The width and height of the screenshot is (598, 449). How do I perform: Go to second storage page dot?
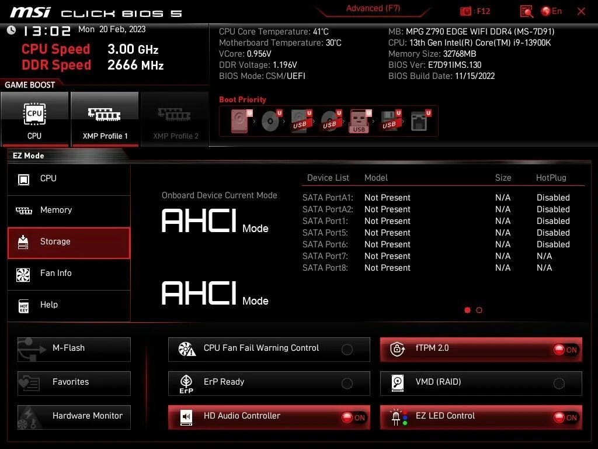[x=479, y=310]
